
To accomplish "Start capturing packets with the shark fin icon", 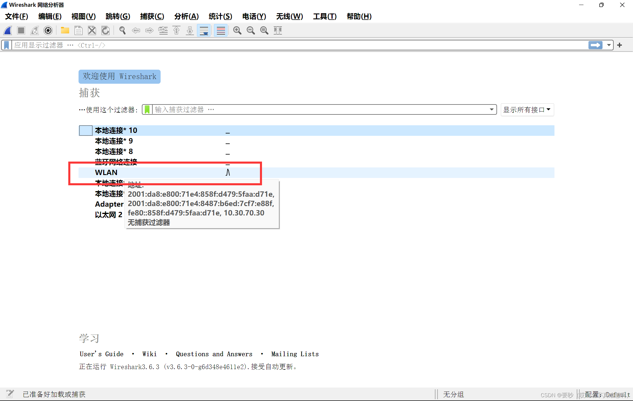I will pos(8,30).
